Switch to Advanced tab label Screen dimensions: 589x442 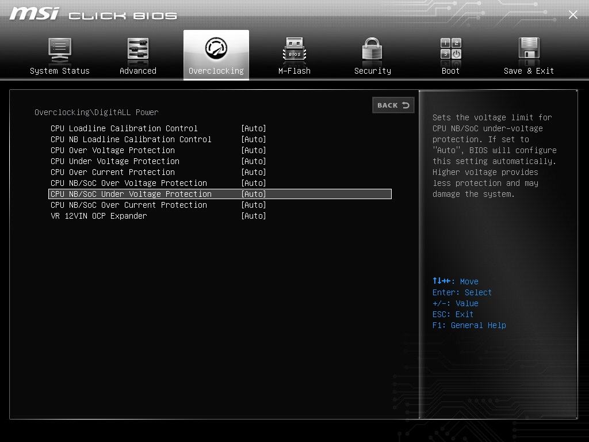[138, 71]
